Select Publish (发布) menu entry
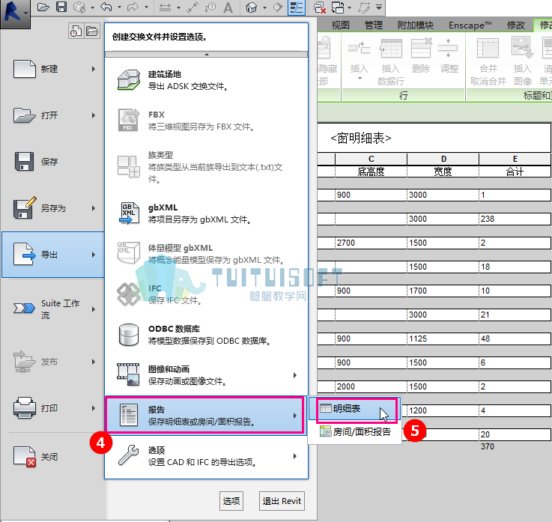 point(53,362)
